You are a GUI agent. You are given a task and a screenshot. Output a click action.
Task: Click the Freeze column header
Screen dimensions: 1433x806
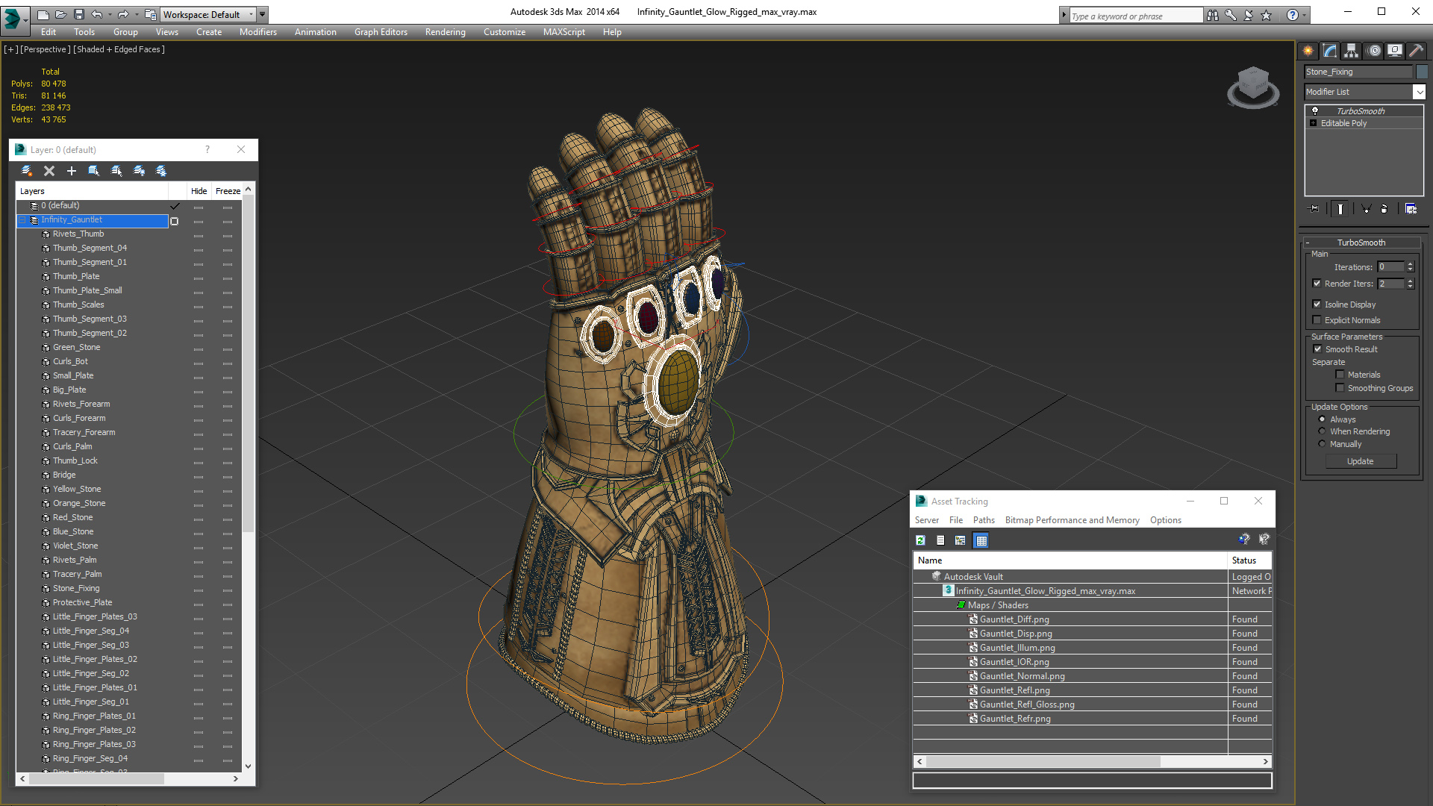(228, 191)
